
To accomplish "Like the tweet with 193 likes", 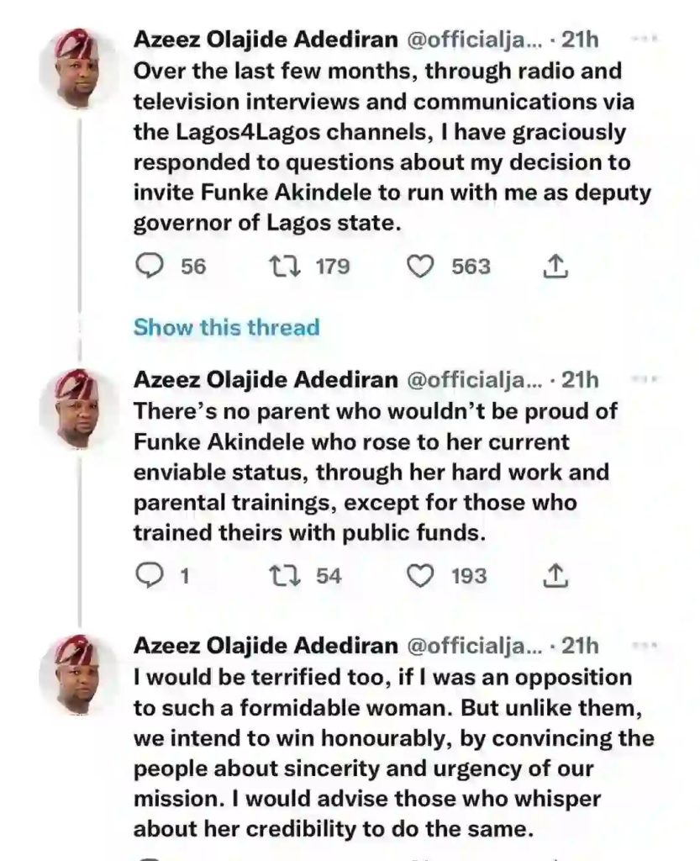I will 420,576.
